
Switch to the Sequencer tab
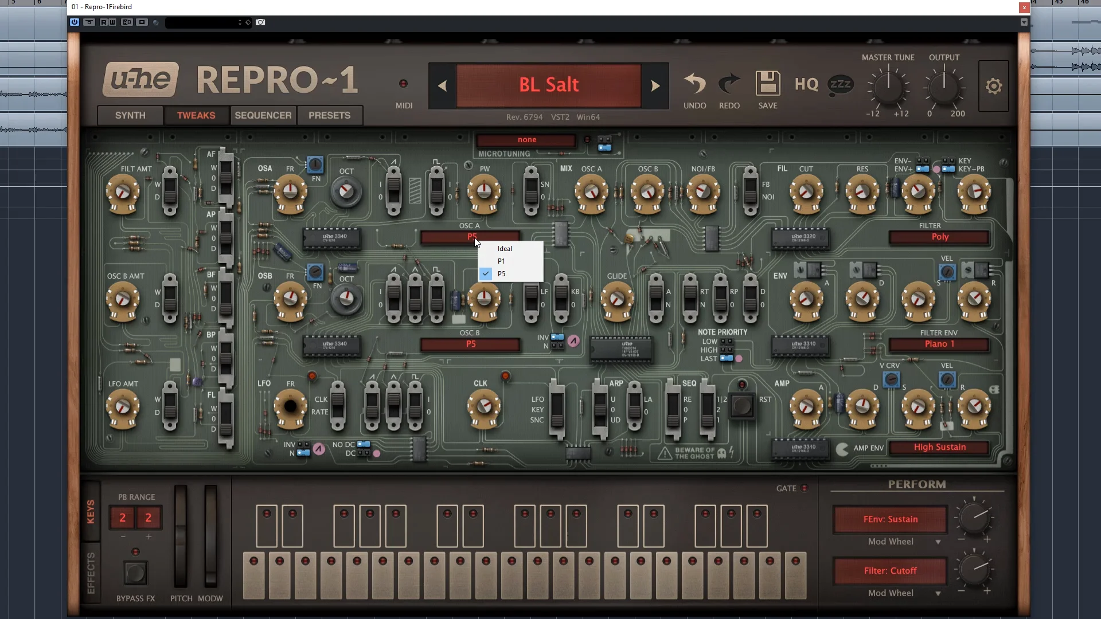click(263, 115)
